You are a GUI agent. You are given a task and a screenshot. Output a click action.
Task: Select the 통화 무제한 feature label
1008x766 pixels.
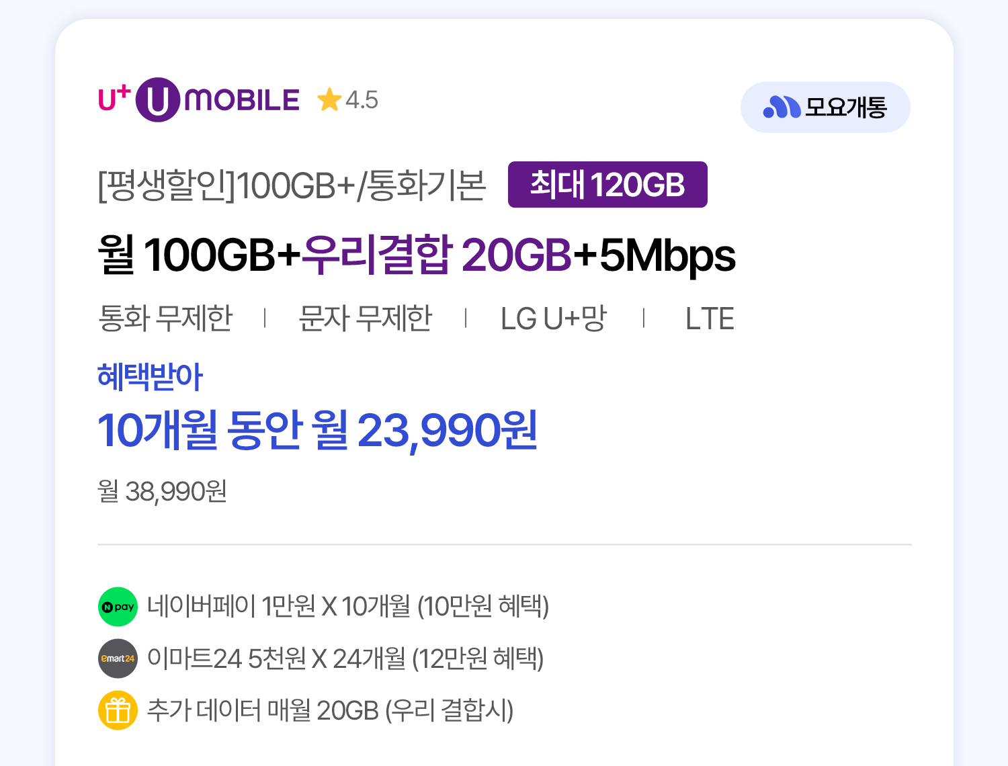tap(165, 318)
